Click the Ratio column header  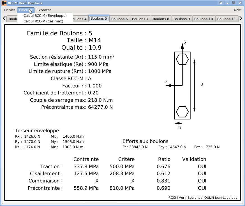164,159
